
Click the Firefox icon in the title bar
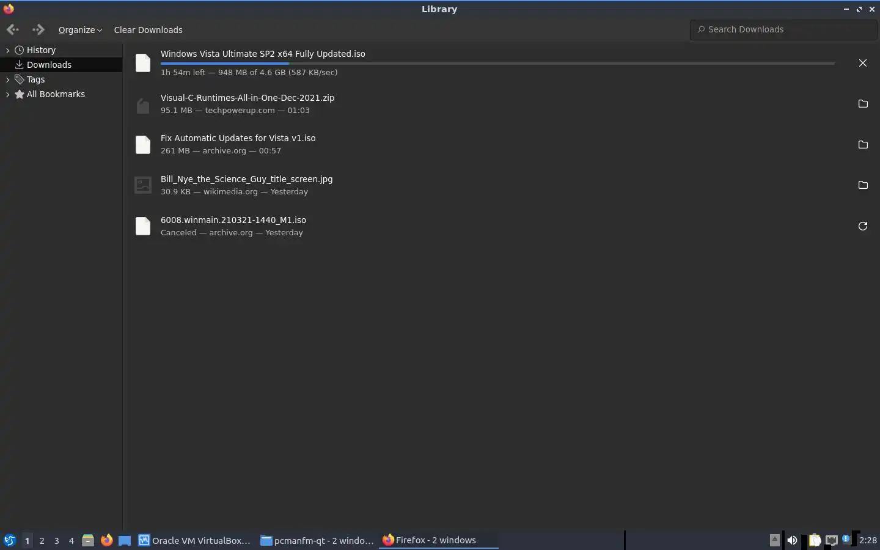click(9, 9)
